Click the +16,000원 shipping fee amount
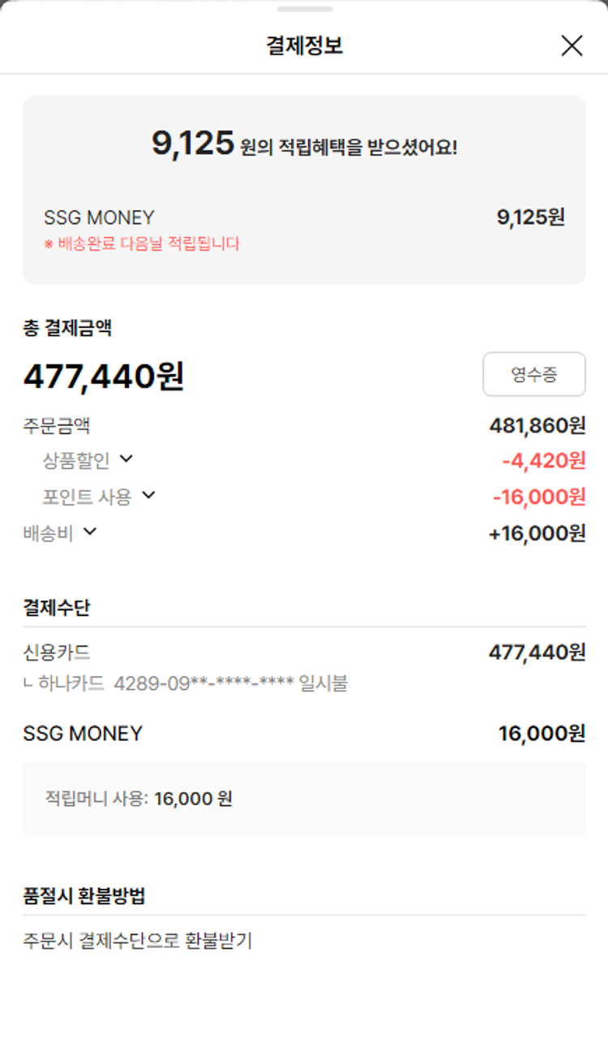608x1038 pixels. pyautogui.click(x=537, y=533)
